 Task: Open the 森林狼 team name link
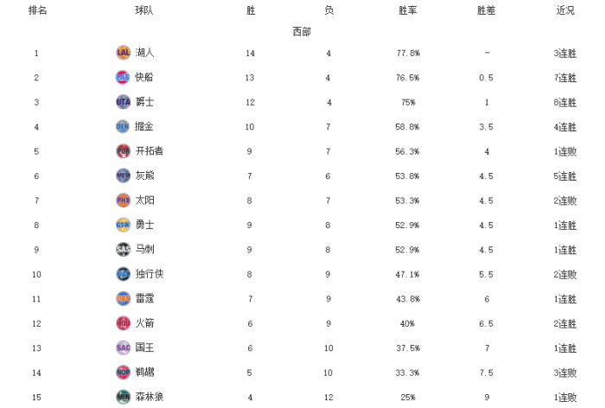[150, 397]
